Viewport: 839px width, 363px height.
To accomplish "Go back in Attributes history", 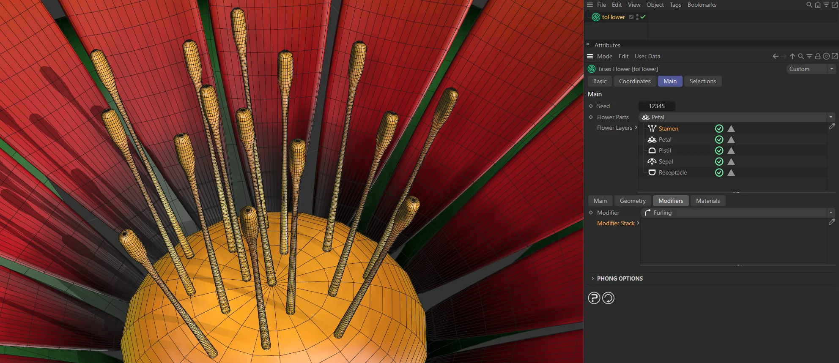I will (x=775, y=56).
